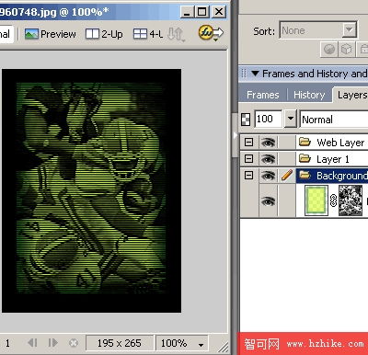Image resolution: width=368 pixels, height=355 pixels.
Task: Click the mask link chain icon
Action: click(333, 200)
